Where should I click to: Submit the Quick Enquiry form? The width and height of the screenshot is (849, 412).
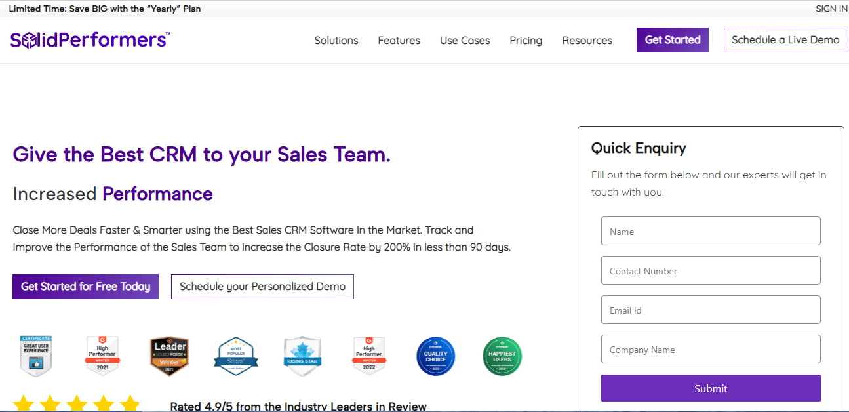[x=711, y=388]
